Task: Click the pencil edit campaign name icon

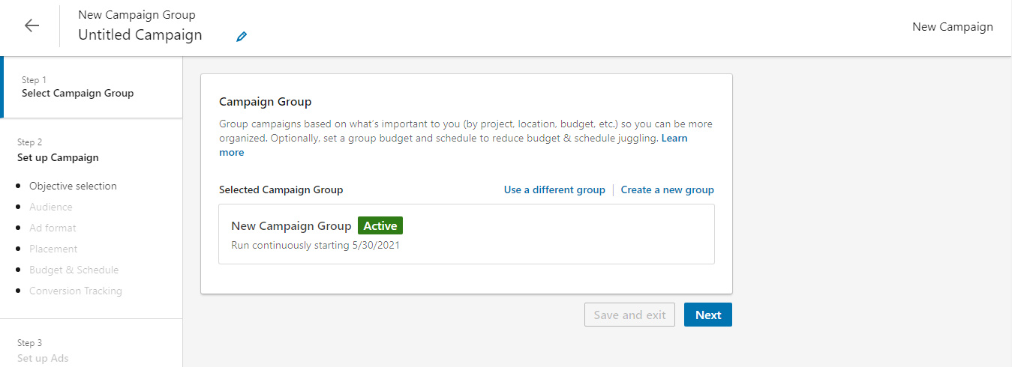Action: 241,37
